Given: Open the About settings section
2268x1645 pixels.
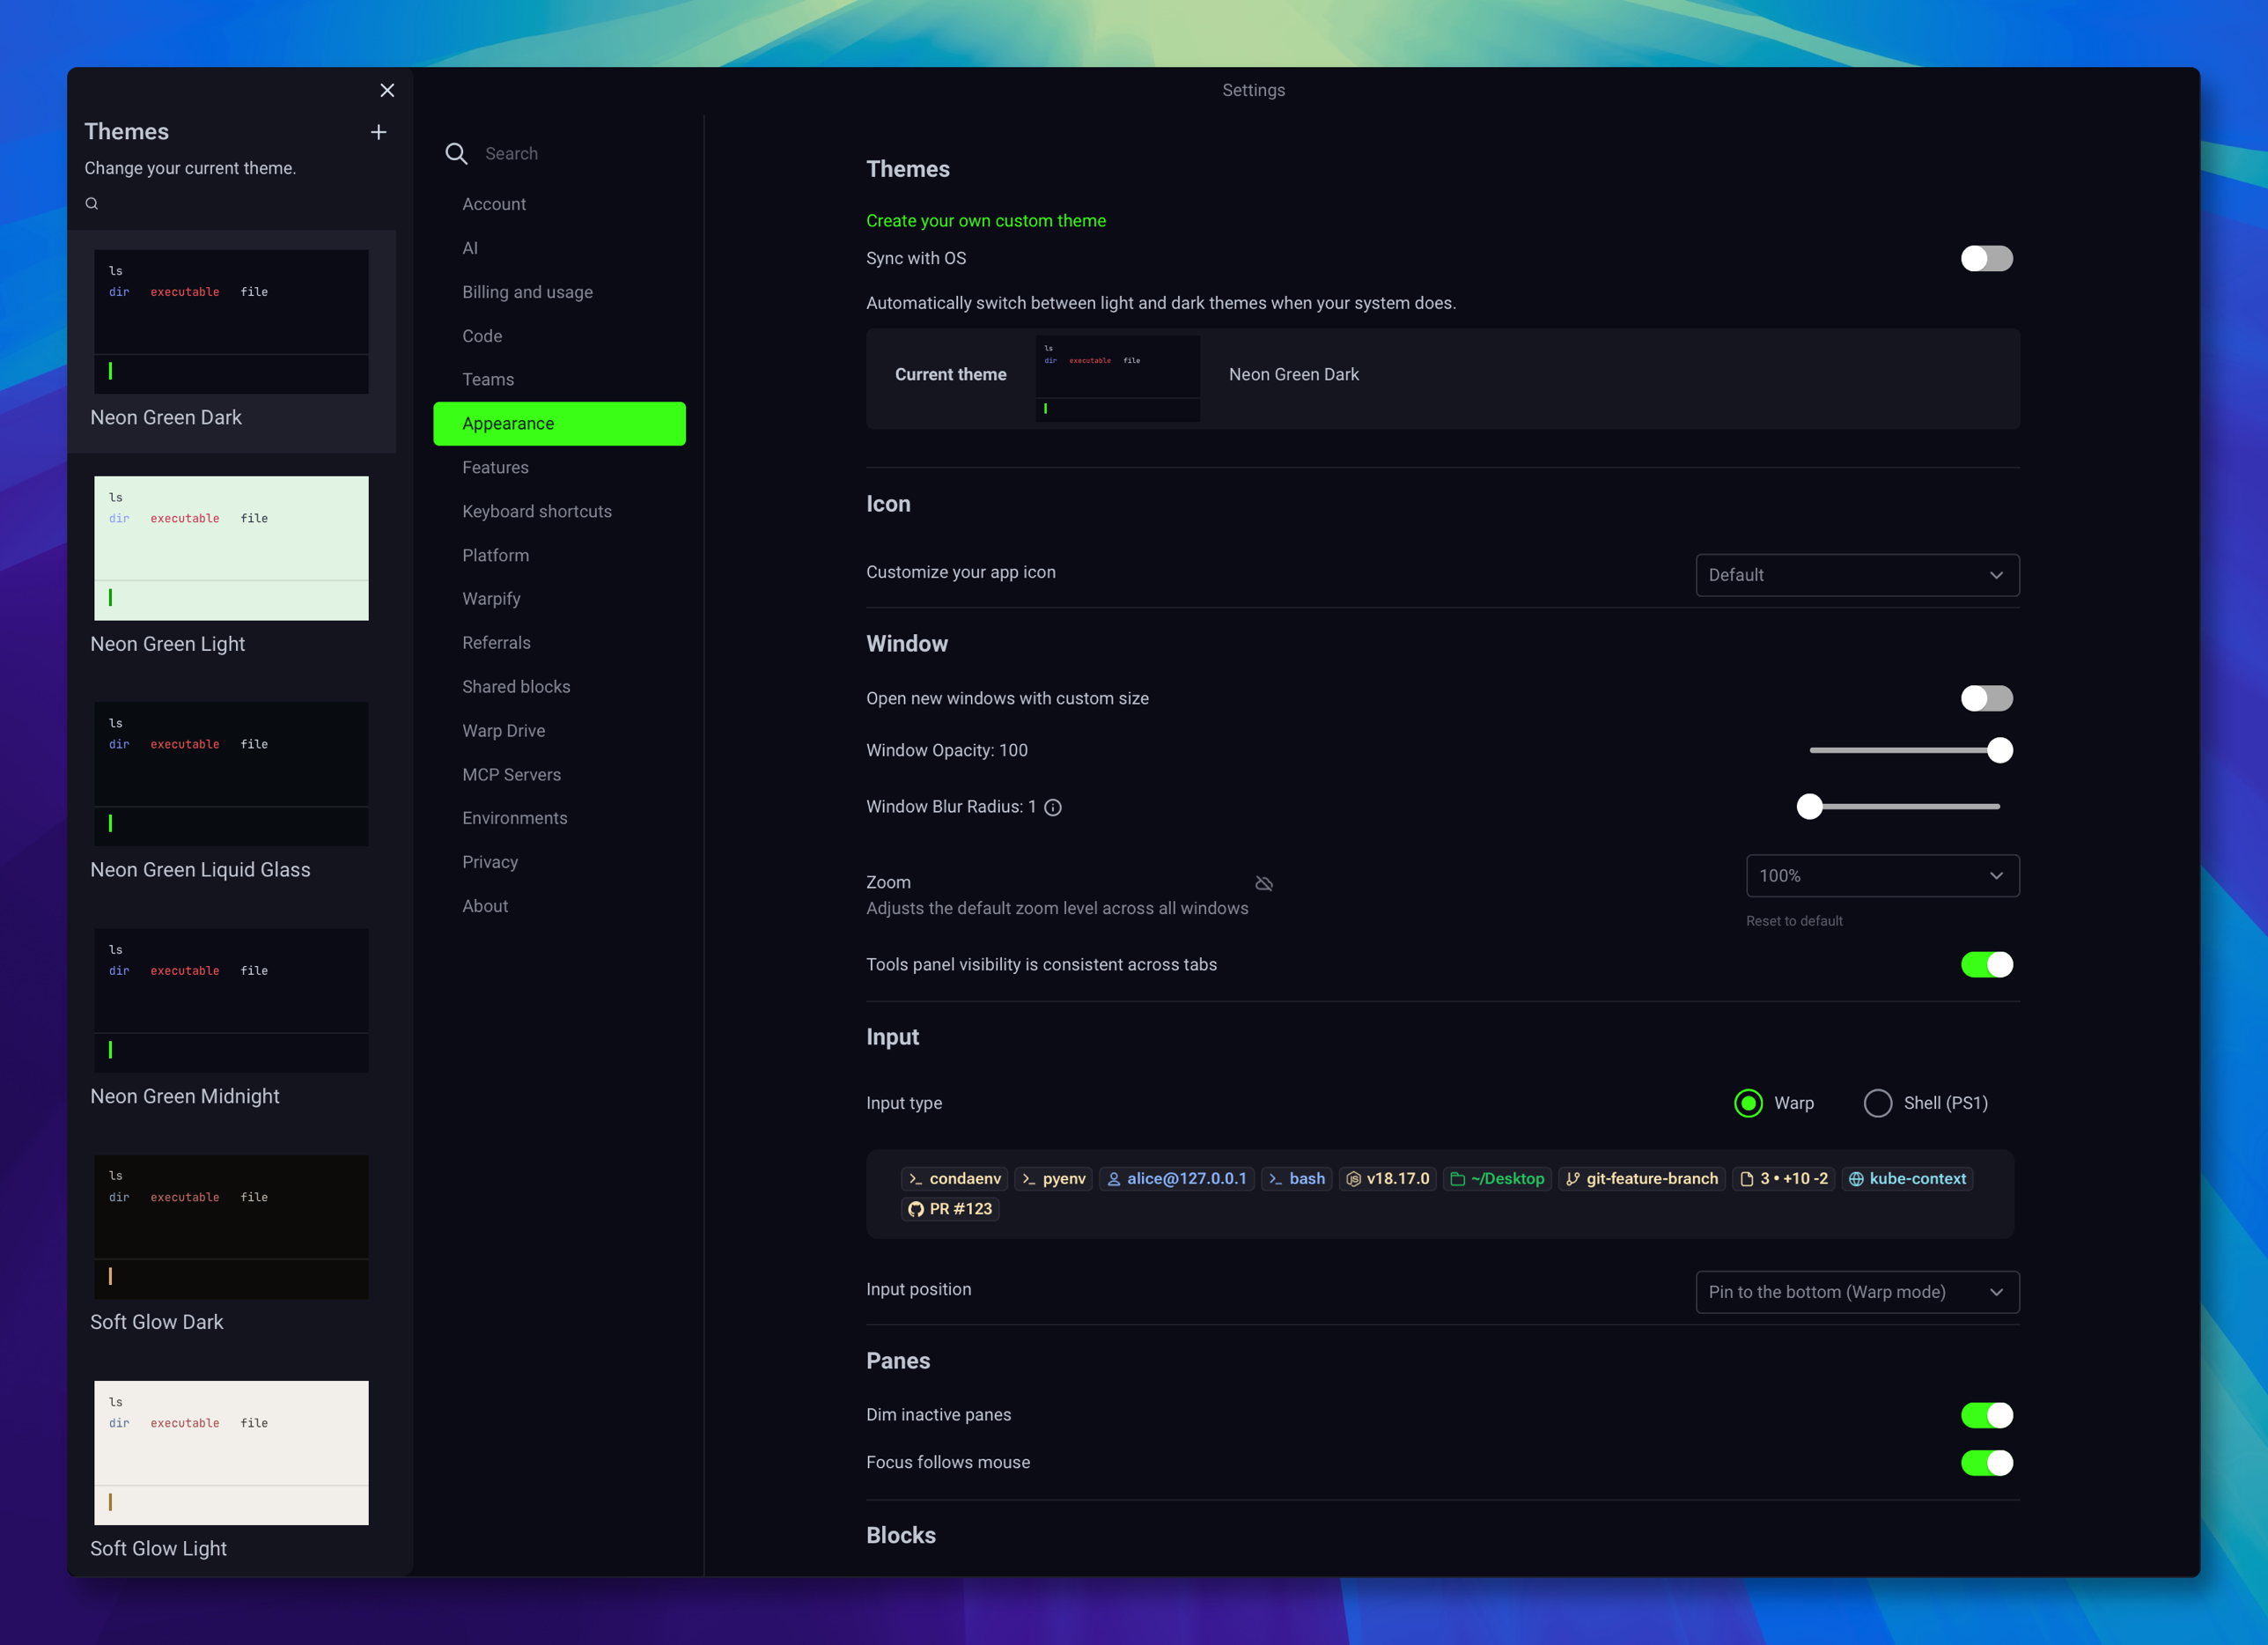Looking at the screenshot, I should 559,906.
